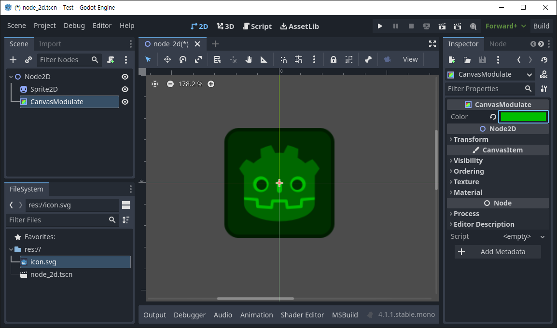557x328 pixels.
Task: Stop the running project
Action: tap(411, 26)
